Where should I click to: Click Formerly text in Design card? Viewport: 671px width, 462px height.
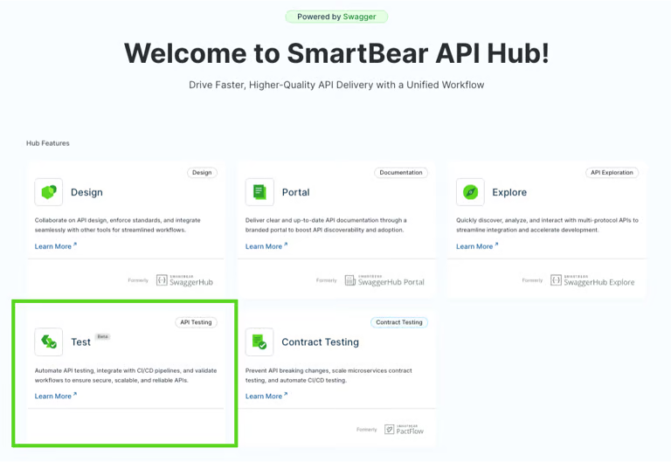coord(138,280)
